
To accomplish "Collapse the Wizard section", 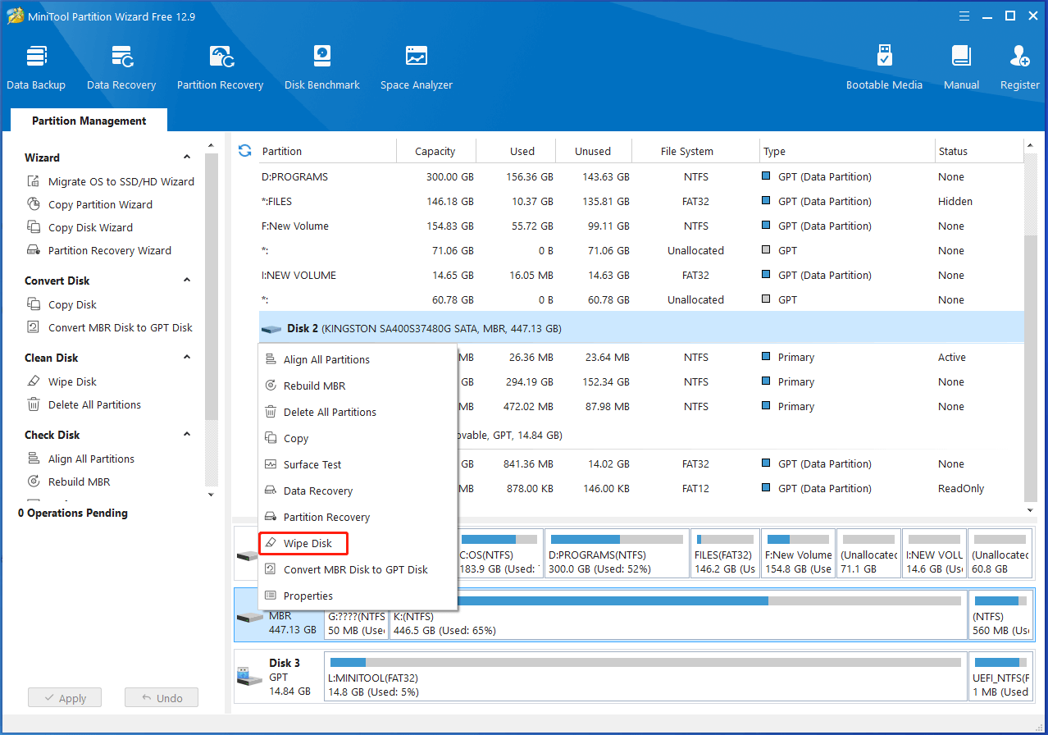I will pyautogui.click(x=187, y=157).
